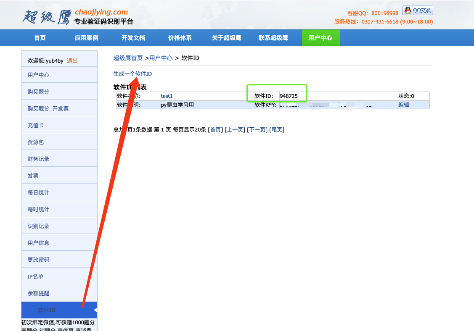Open 应用案例 navigation item
Viewport: 474px width, 331px height.
pyautogui.click(x=87, y=38)
